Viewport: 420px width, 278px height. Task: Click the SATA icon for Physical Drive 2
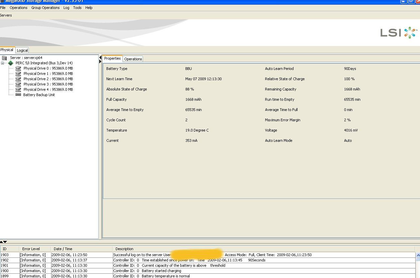[18, 79]
